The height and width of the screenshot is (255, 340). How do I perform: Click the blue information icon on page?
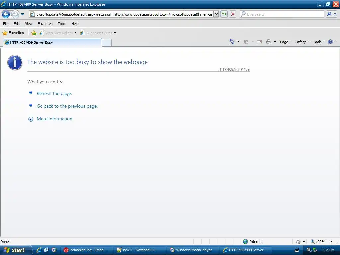pos(15,63)
